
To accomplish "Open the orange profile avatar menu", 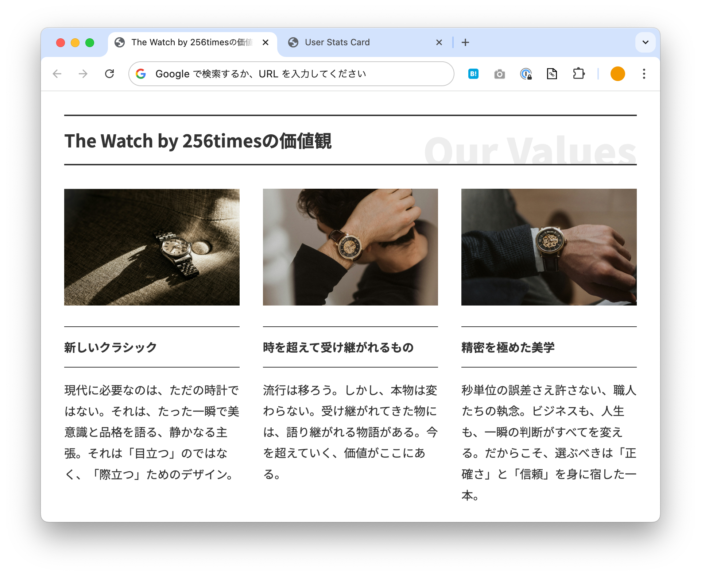I will tap(618, 74).
